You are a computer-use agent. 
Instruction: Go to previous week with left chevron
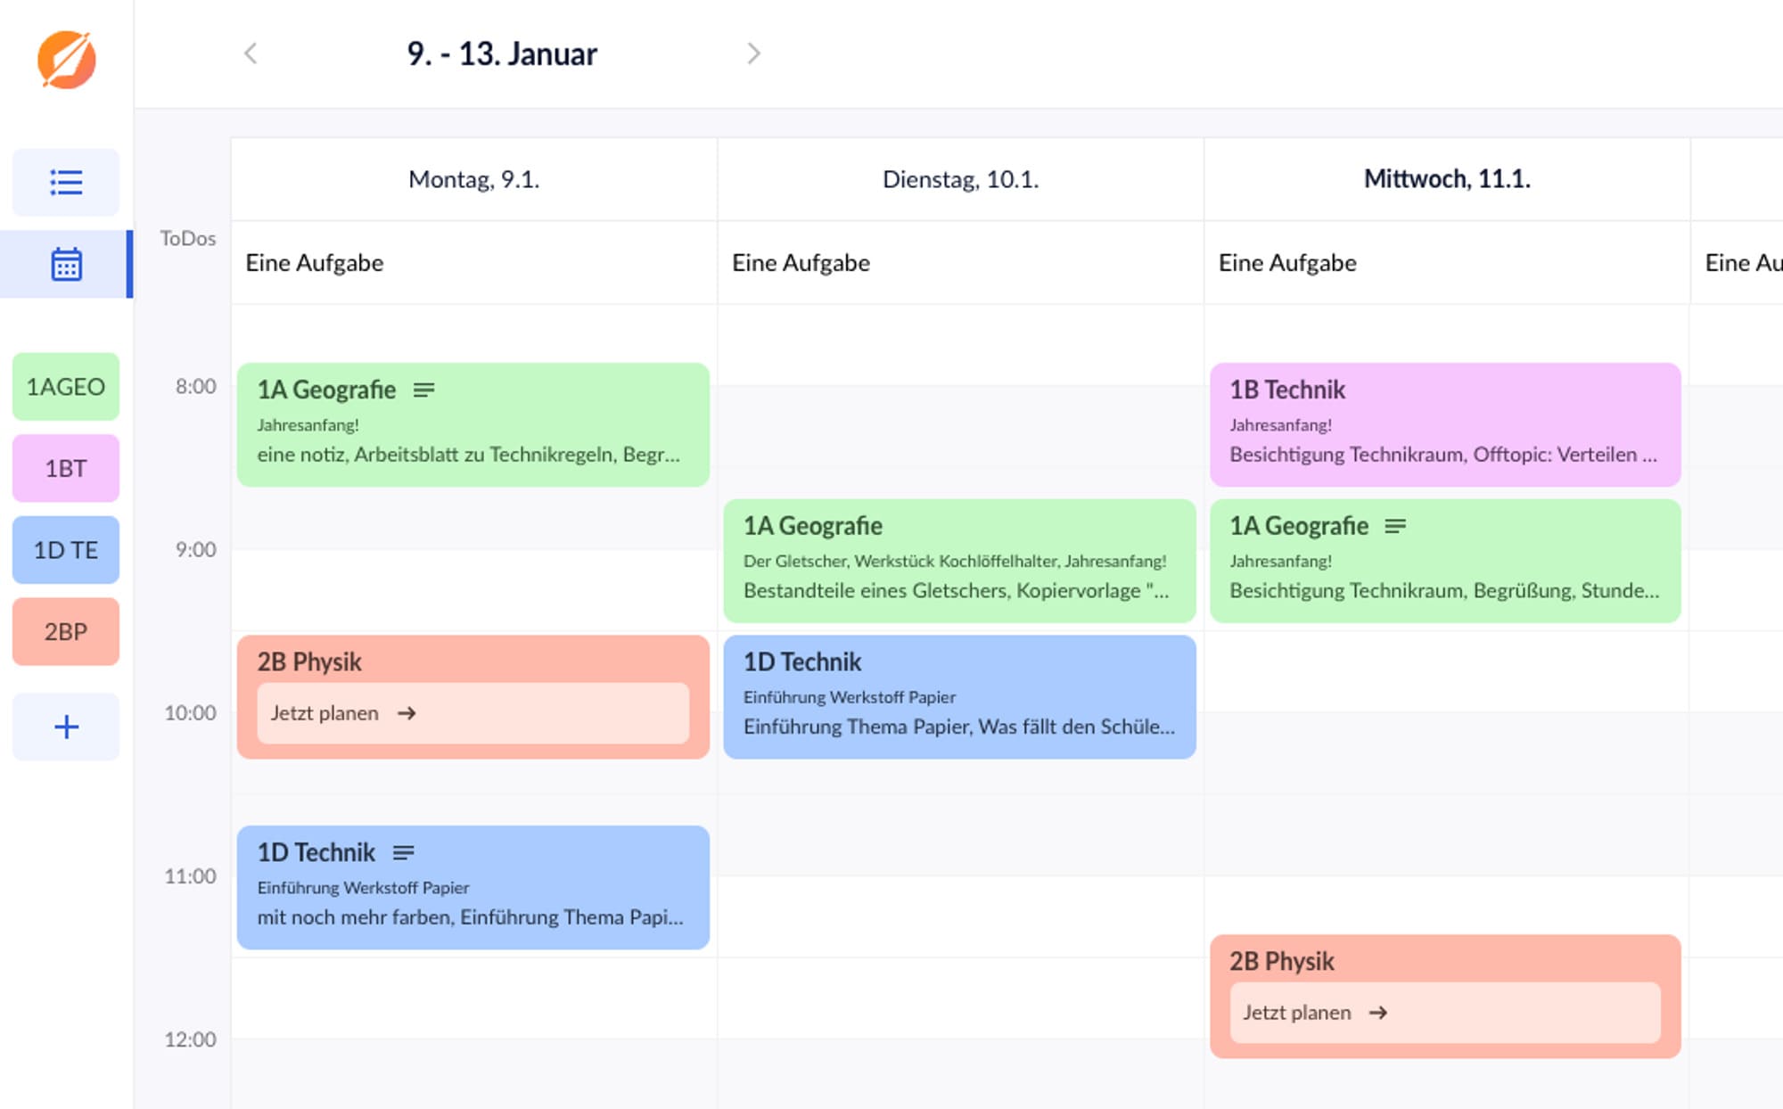[x=251, y=53]
